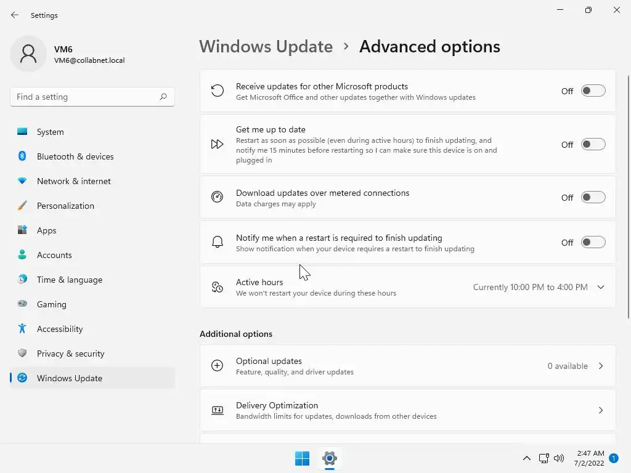Select Windows Update in the sidebar

tap(92, 378)
